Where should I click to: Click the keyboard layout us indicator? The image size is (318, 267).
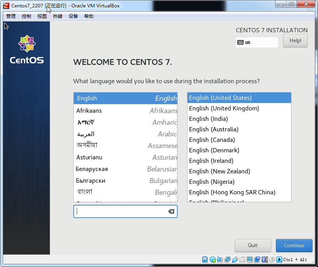(256, 42)
